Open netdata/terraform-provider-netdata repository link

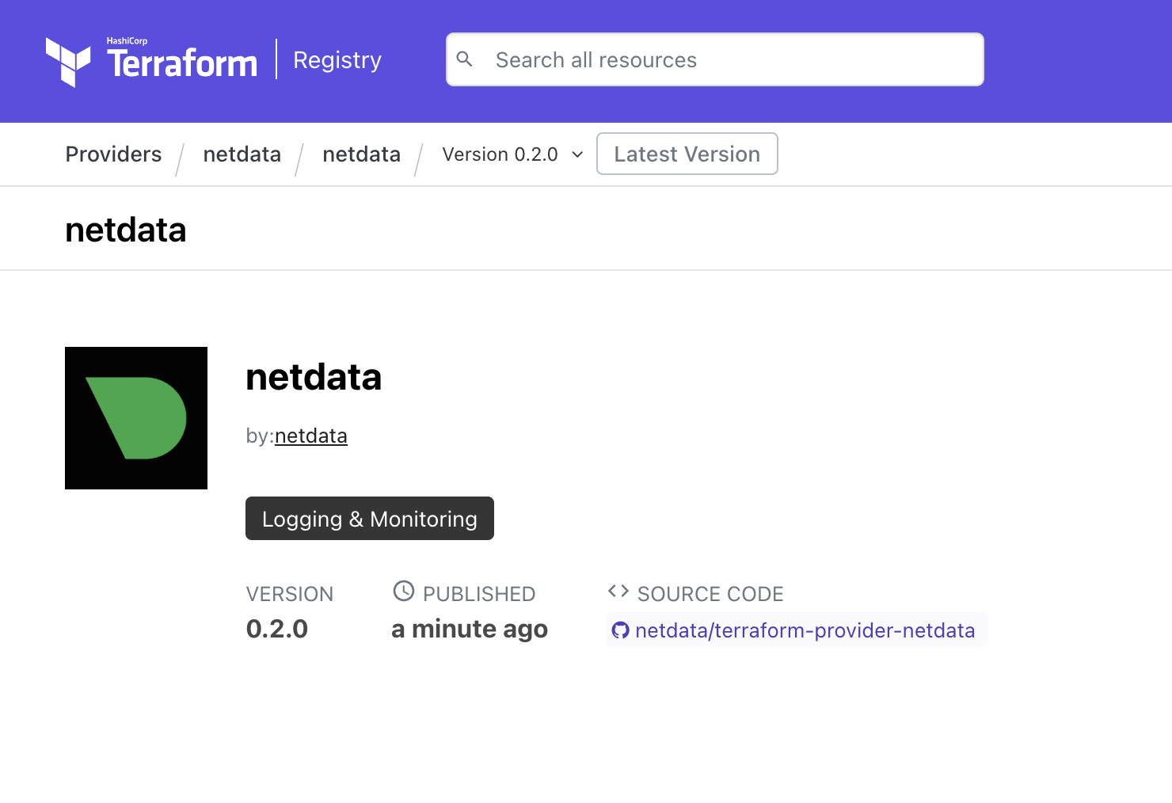tap(805, 630)
